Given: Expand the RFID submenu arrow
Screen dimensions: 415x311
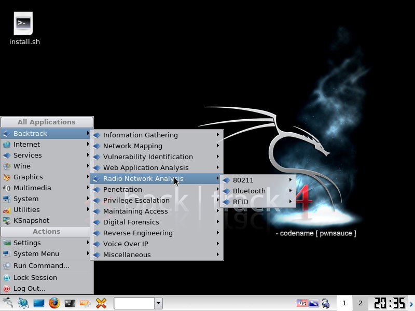Looking at the screenshot, I should coord(290,201).
